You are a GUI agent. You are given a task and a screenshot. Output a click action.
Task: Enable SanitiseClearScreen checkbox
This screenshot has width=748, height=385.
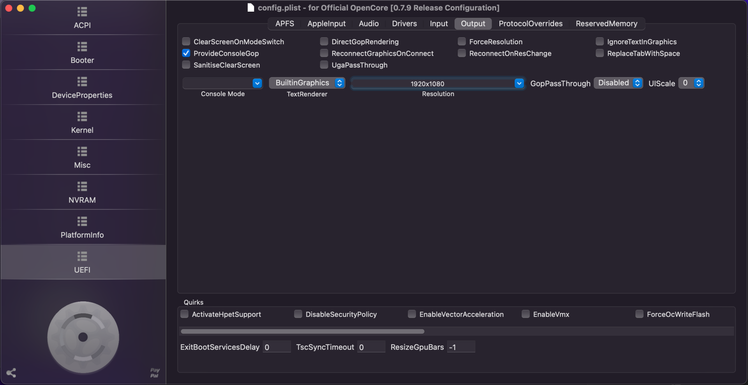186,65
